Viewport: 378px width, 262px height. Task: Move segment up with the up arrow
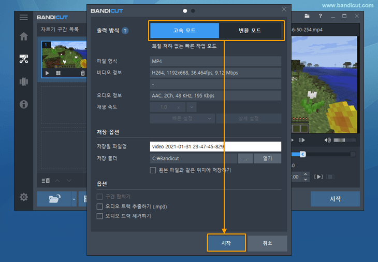coord(57,181)
